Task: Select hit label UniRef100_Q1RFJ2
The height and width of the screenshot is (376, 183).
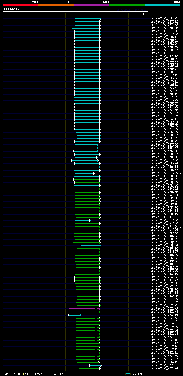Action: [x=165, y=66]
